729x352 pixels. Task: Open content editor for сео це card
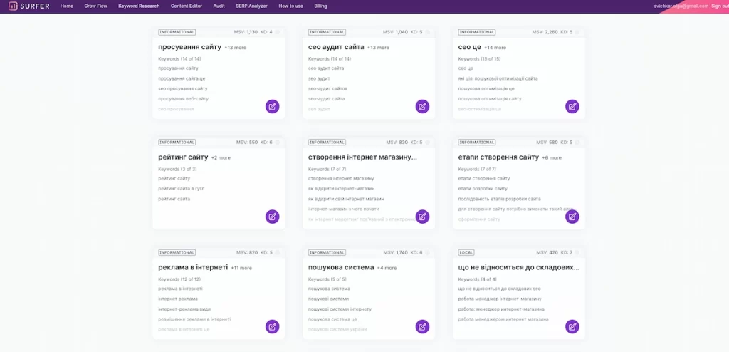pos(572,107)
